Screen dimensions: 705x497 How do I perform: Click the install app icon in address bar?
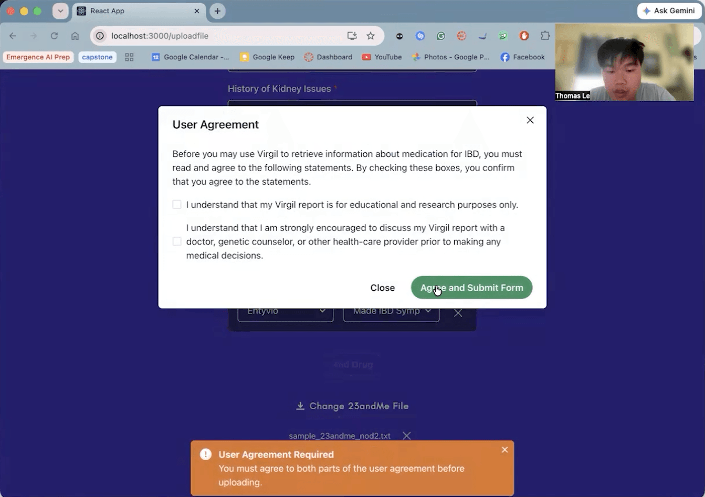(352, 36)
